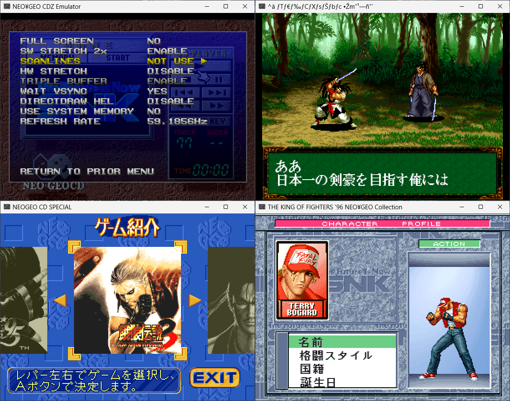Minimize the NEOGEO CD SPECIAL window
The image size is (510, 401).
point(207,207)
